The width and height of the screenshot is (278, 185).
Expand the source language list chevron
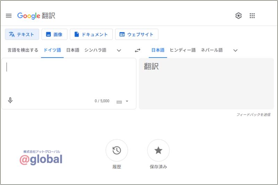[x=119, y=50]
